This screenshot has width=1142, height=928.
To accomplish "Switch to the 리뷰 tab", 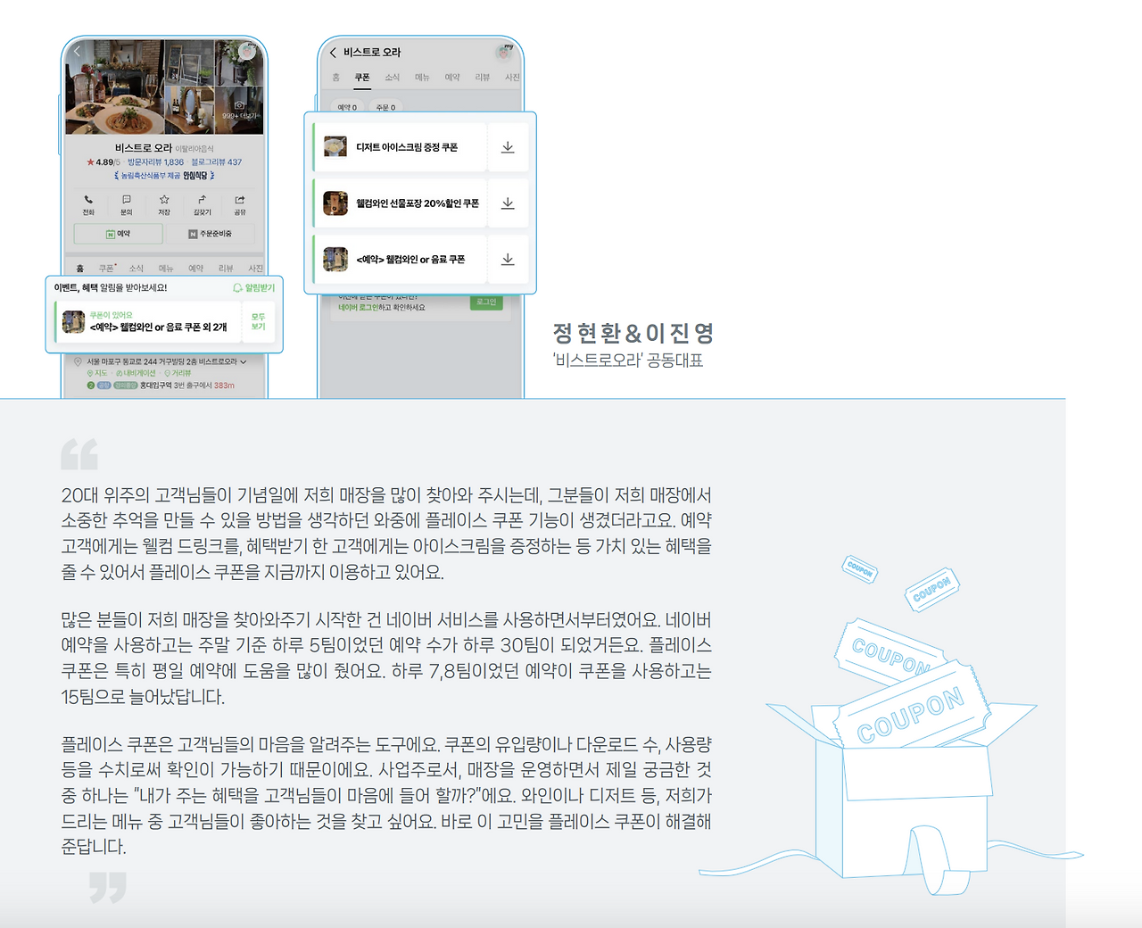I will coord(483,77).
